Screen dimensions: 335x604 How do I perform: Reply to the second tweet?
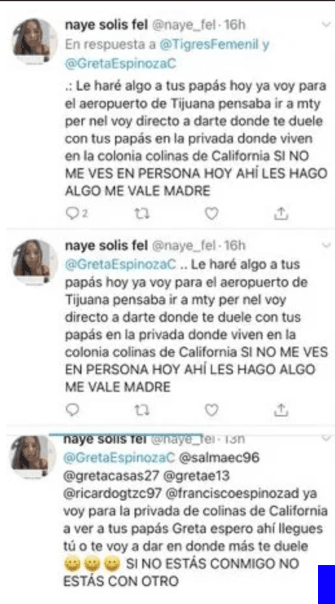(x=72, y=410)
